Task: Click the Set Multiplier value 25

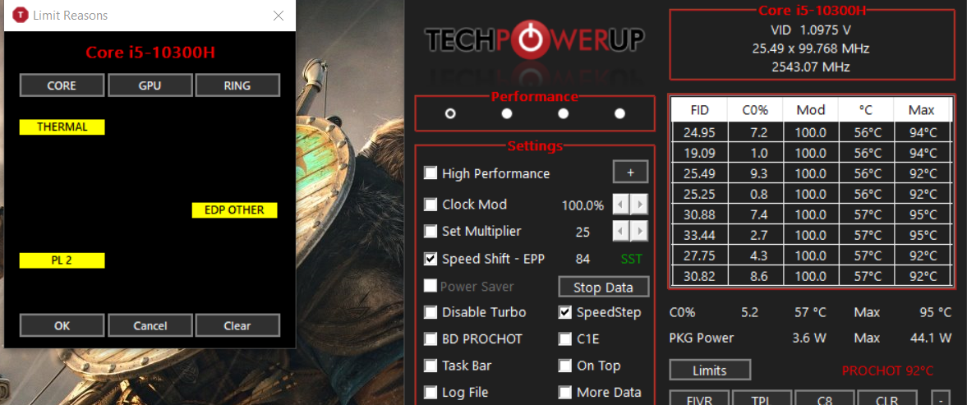Action: [x=583, y=232]
